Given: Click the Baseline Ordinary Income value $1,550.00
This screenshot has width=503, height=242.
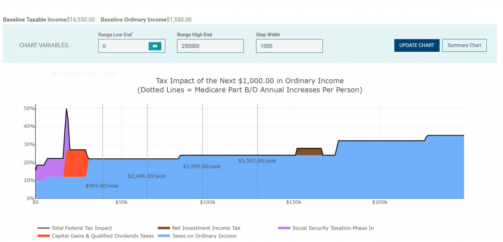Looking at the screenshot, I should point(179,20).
